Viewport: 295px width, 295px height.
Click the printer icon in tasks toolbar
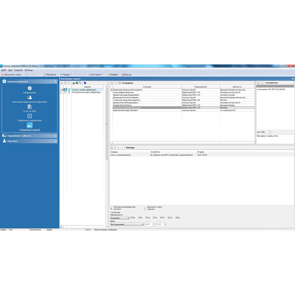coord(73,83)
